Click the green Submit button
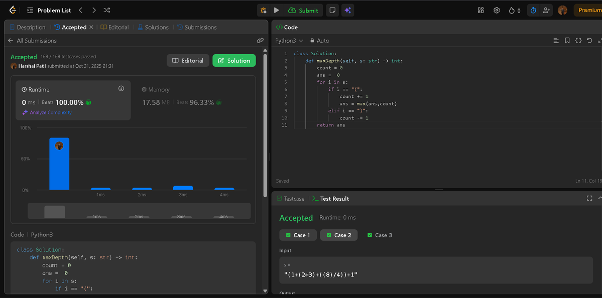This screenshot has height=298, width=602. [x=303, y=10]
